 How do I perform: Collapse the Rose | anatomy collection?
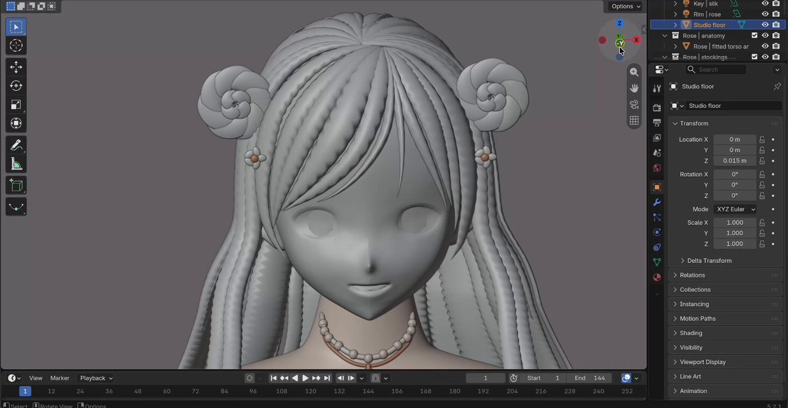(x=665, y=35)
